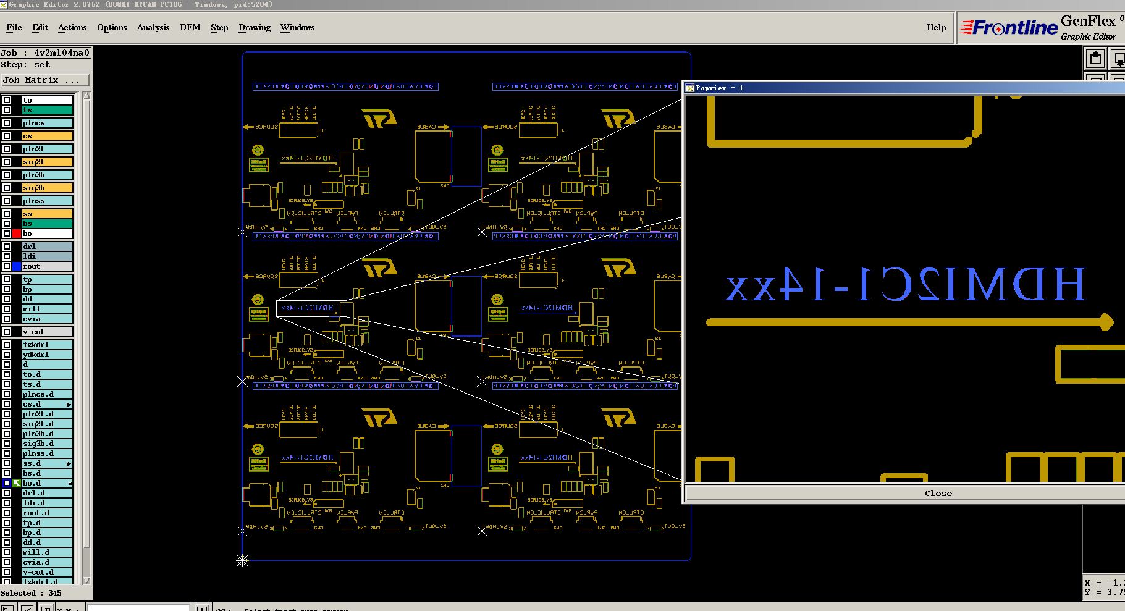Select the ldi layer name
The width and height of the screenshot is (1125, 611).
click(x=48, y=256)
